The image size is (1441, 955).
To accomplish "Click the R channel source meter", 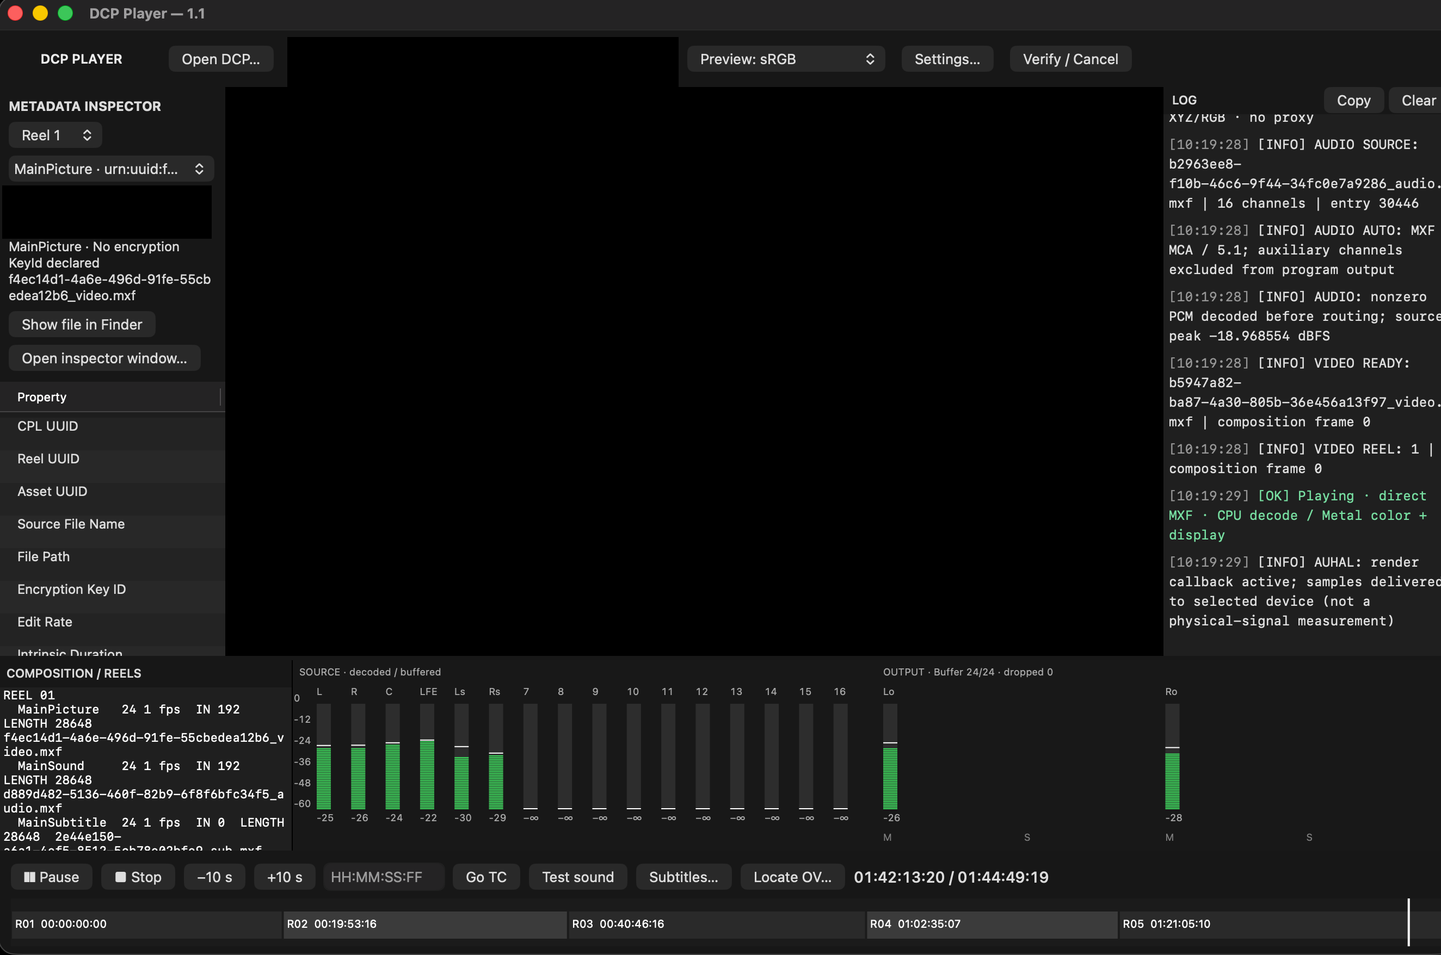I will (x=358, y=756).
